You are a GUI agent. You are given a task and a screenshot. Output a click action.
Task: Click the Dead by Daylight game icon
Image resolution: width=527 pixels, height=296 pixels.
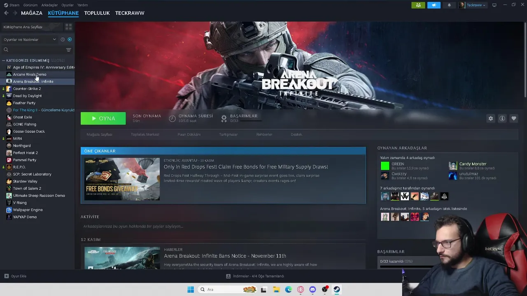pos(9,96)
